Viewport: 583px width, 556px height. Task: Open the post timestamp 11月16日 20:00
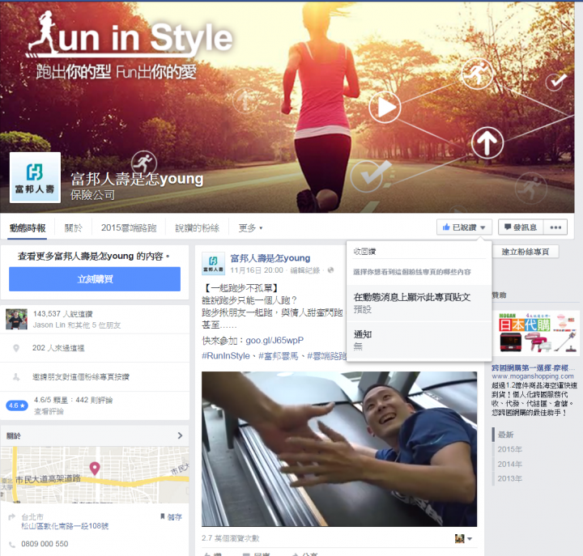(257, 270)
